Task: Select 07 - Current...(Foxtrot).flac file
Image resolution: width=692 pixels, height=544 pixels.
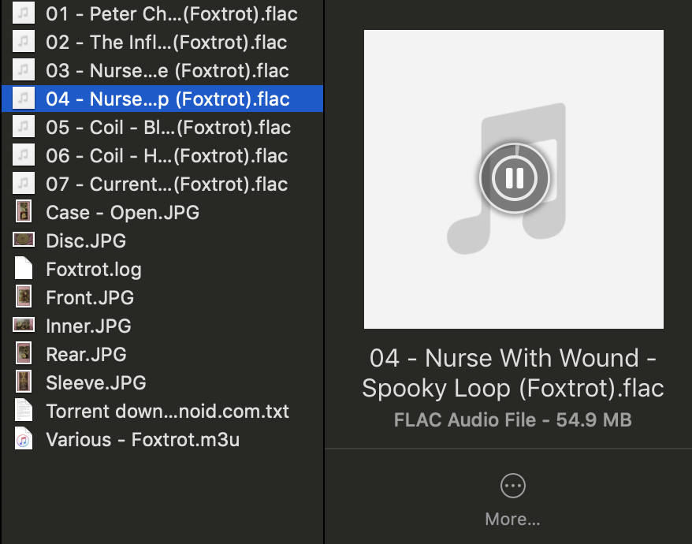Action: (x=162, y=184)
